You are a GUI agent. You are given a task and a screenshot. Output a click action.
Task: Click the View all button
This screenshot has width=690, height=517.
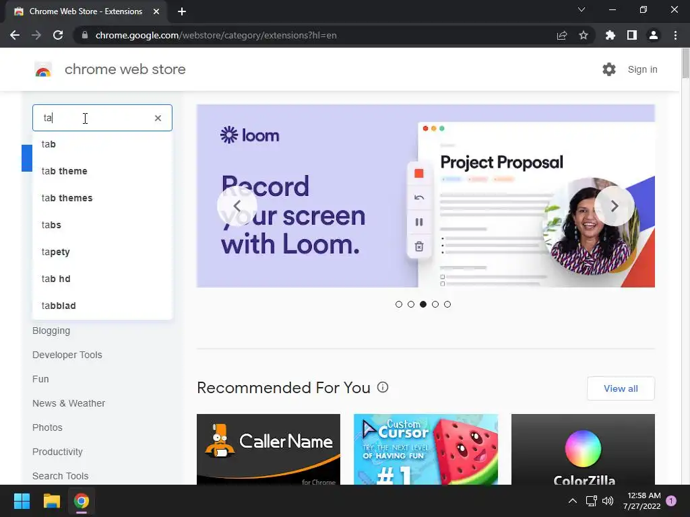pyautogui.click(x=621, y=388)
